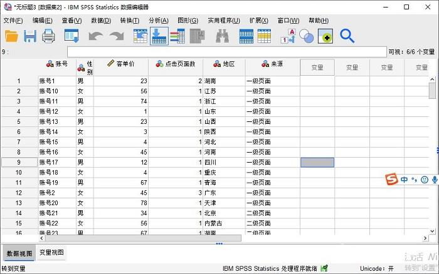The width and height of the screenshot is (439, 274).
Task: Select first empty 变量 column header
Action: [317, 68]
